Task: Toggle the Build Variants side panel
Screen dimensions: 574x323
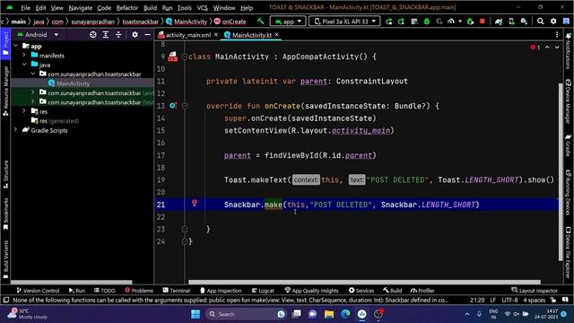Action: coord(5,259)
